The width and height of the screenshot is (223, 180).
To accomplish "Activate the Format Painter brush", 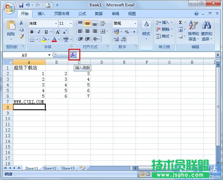I will tap(21, 36).
